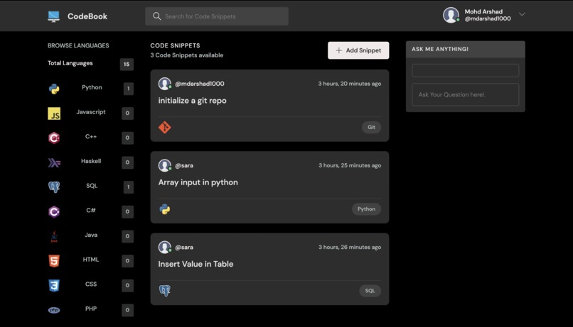Click Python snippet count badge
This screenshot has height=327, width=573.
tap(128, 89)
